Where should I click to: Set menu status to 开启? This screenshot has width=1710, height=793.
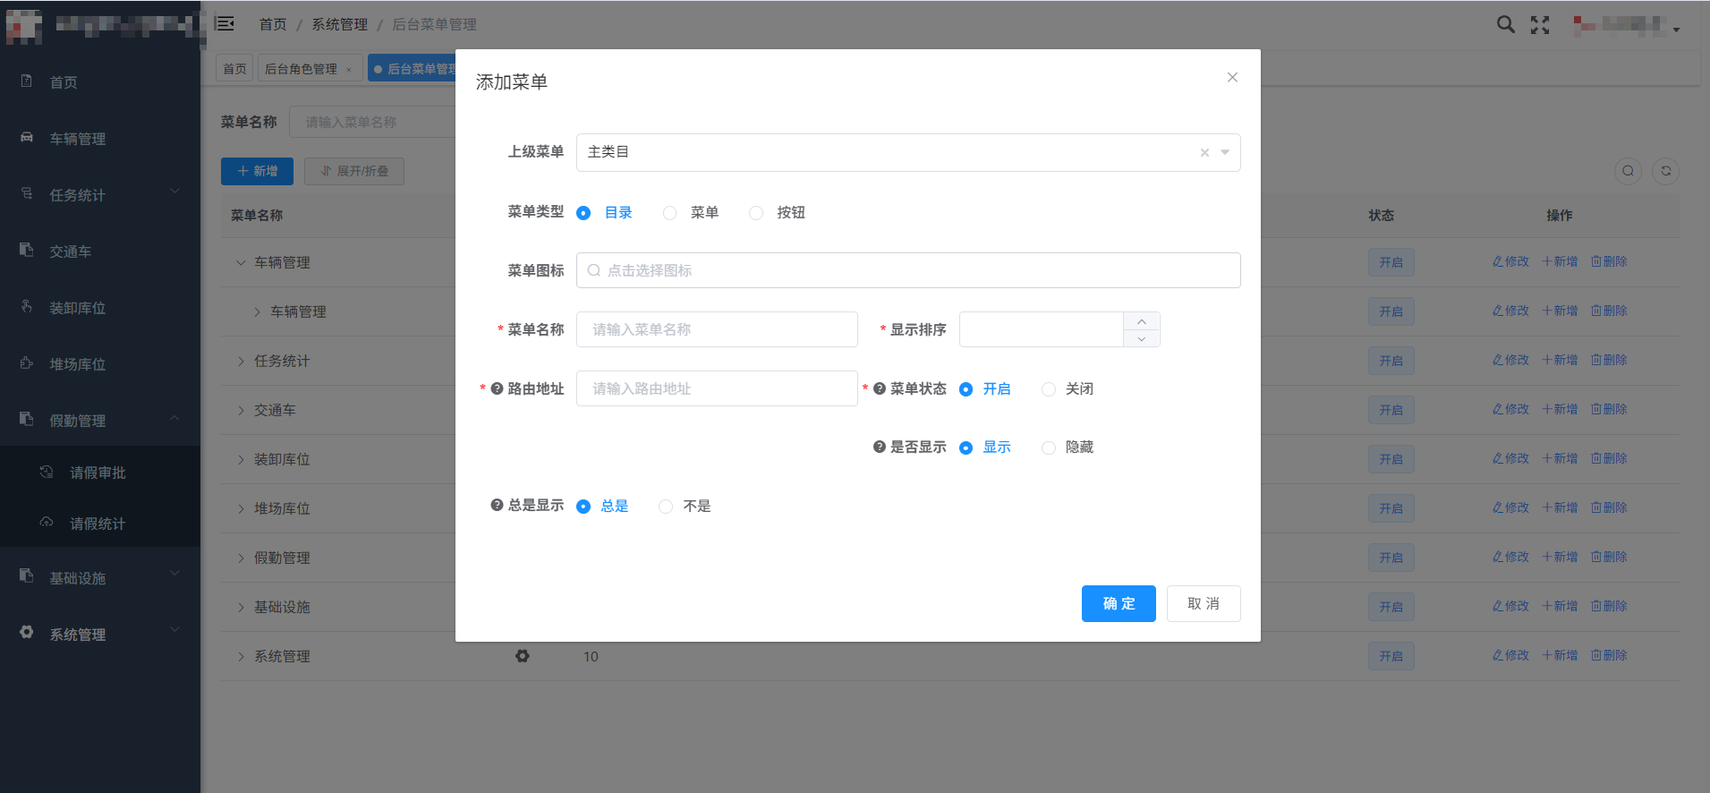pos(966,389)
